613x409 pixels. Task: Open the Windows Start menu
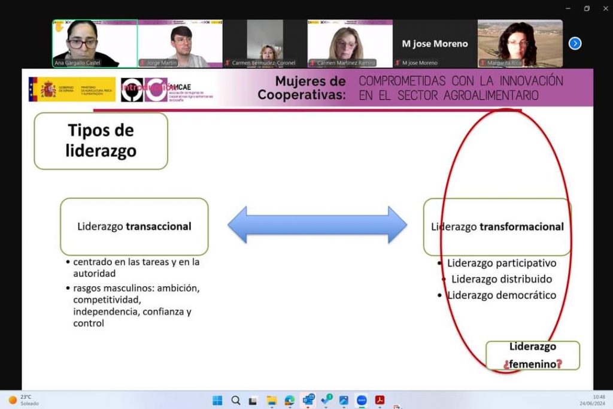pyautogui.click(x=217, y=400)
